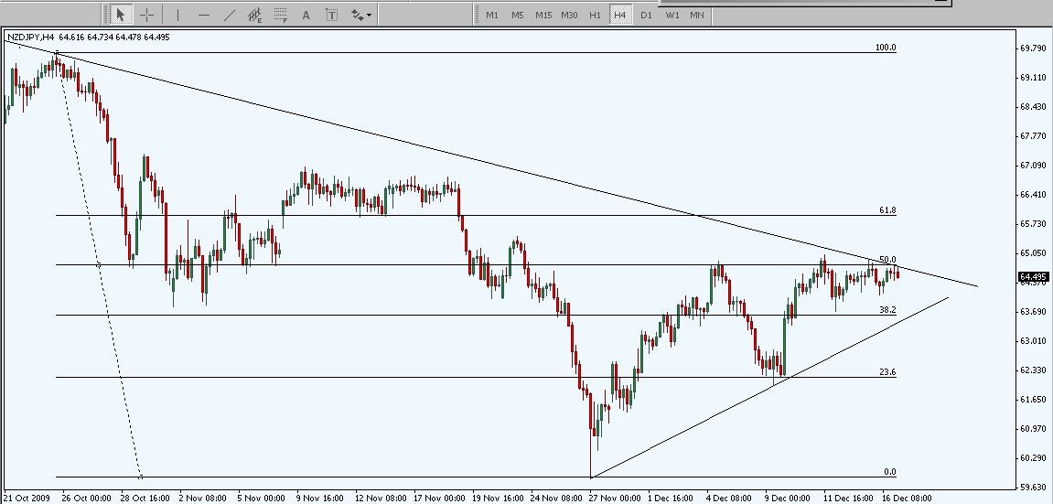The image size is (1053, 504).
Task: Click the equidistant channel tool
Action: click(x=255, y=15)
